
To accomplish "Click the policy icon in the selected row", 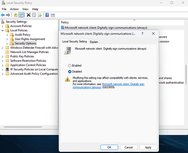I will pyautogui.click(x=62, y=28).
